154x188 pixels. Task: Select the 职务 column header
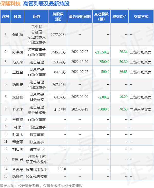[36, 17]
